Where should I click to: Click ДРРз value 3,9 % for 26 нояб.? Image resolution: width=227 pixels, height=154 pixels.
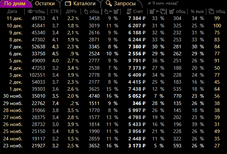click(x=73, y=124)
